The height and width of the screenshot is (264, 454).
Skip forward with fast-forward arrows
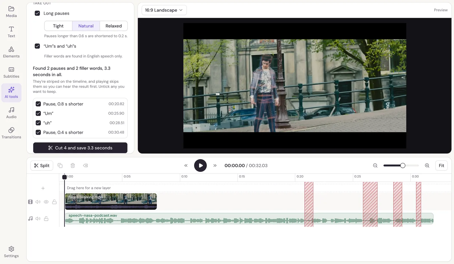215,166
